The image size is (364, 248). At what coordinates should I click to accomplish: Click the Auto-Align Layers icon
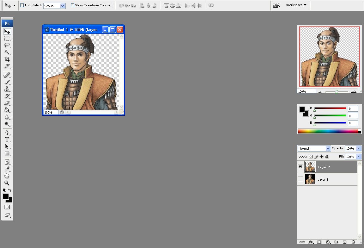pos(211,5)
